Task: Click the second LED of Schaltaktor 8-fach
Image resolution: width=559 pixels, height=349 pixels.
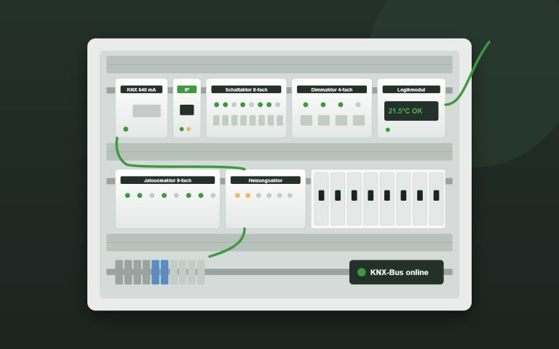Action: pyautogui.click(x=226, y=105)
